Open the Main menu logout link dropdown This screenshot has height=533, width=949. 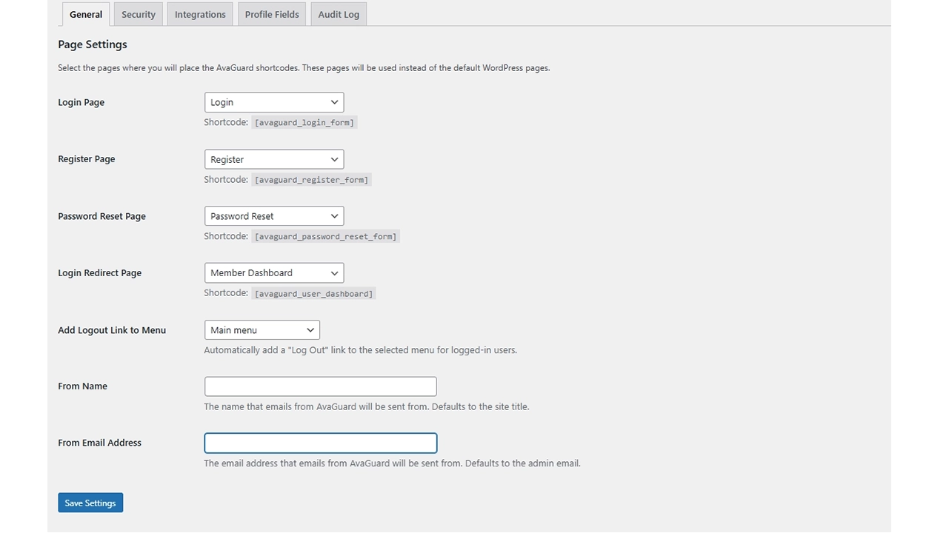(262, 330)
